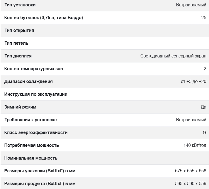The width and height of the screenshot is (209, 189).
Task: Click the 'Требования к установке' label
Action: tap(31, 120)
